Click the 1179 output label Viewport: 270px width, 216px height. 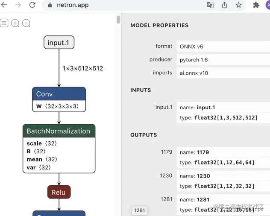coord(166,152)
